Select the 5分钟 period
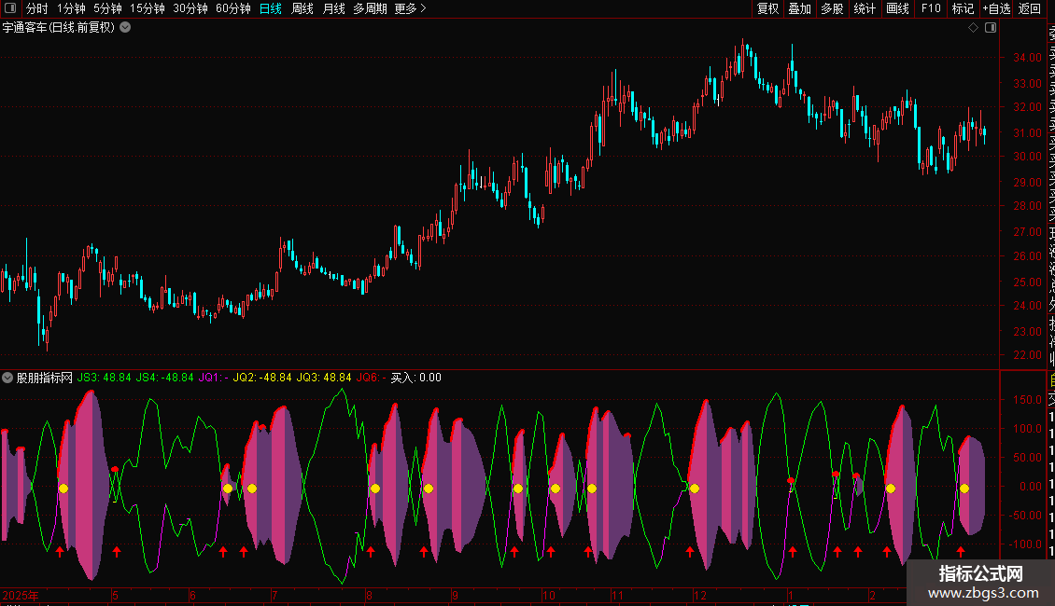Viewport: 1055px width, 606px height. (x=107, y=8)
